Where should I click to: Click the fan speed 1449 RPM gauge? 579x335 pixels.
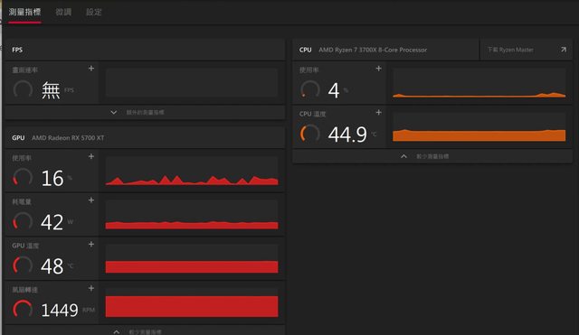[23, 309]
